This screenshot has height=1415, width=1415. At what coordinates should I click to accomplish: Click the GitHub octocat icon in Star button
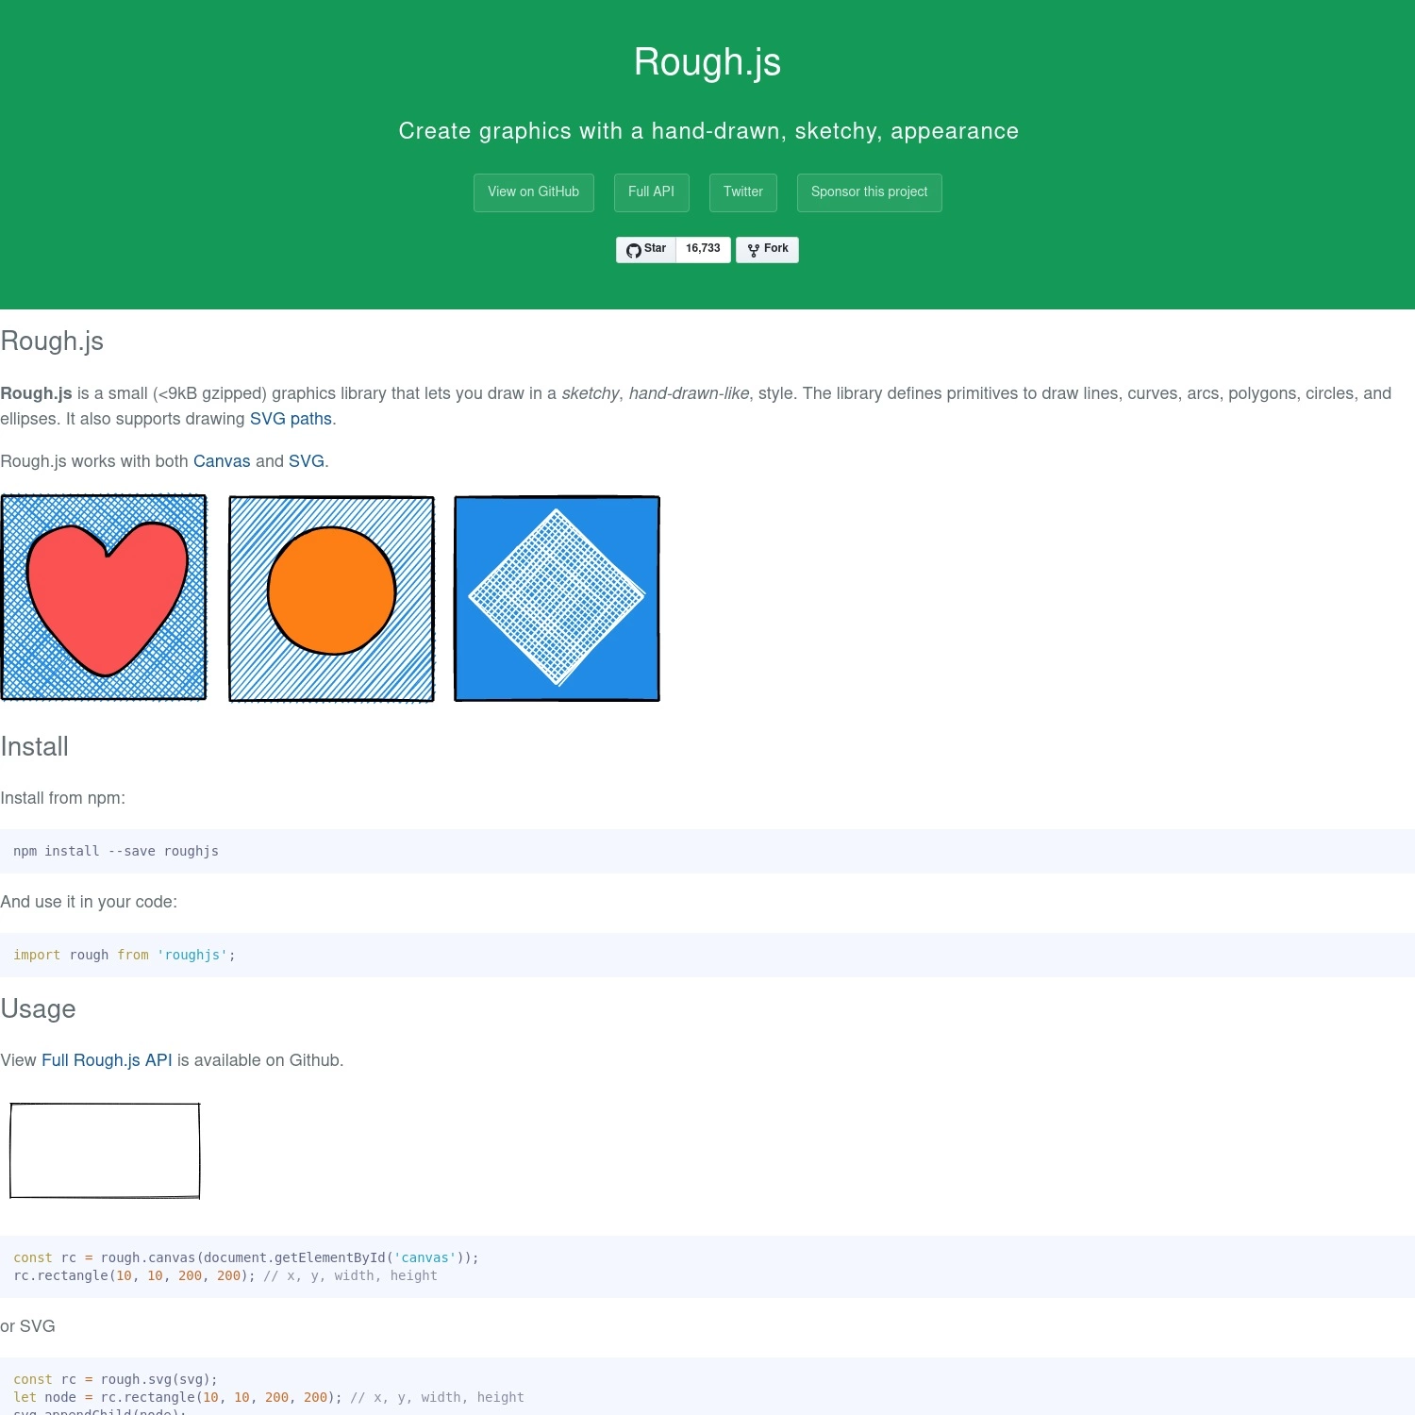634,250
